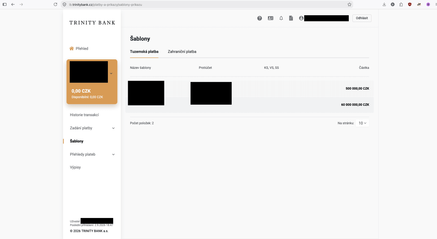Select Šablony in the sidebar menu
Viewport: 437px width, 239px height.
click(x=76, y=141)
